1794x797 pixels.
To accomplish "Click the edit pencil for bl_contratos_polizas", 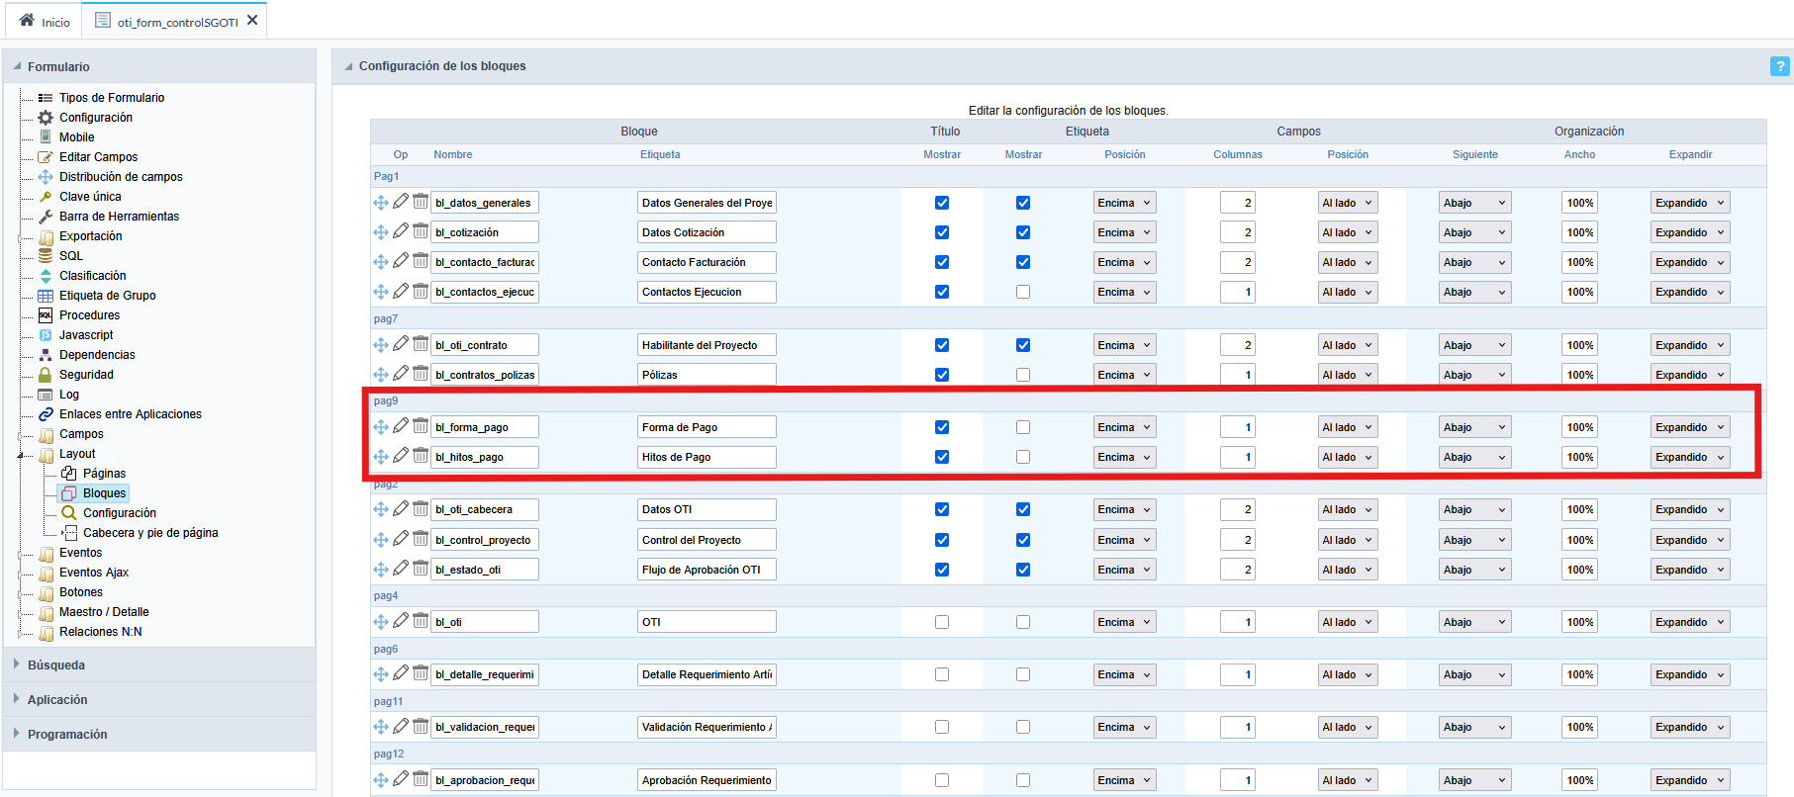I will [x=401, y=374].
